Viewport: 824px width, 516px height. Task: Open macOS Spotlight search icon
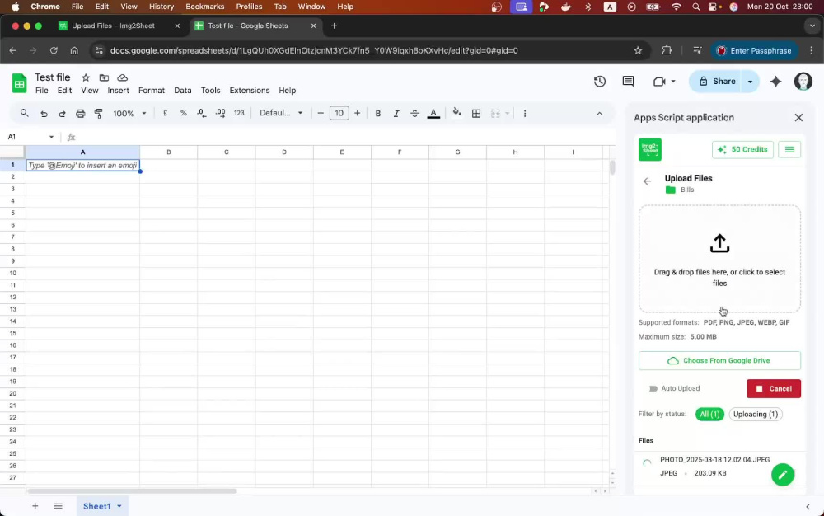click(695, 7)
